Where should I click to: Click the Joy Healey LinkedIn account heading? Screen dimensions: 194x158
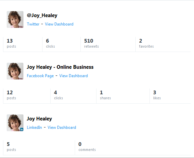pos(39,119)
